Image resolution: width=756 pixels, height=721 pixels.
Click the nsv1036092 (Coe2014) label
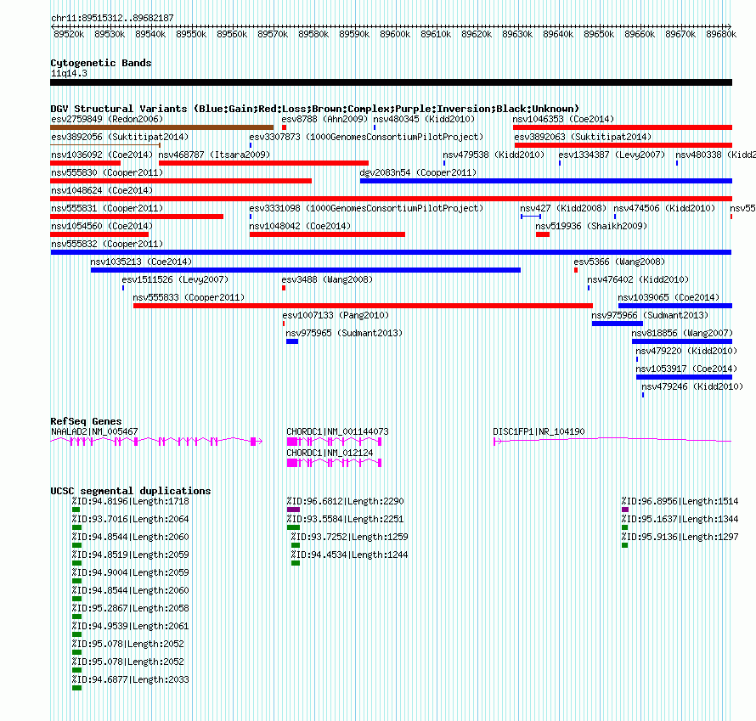coord(102,155)
